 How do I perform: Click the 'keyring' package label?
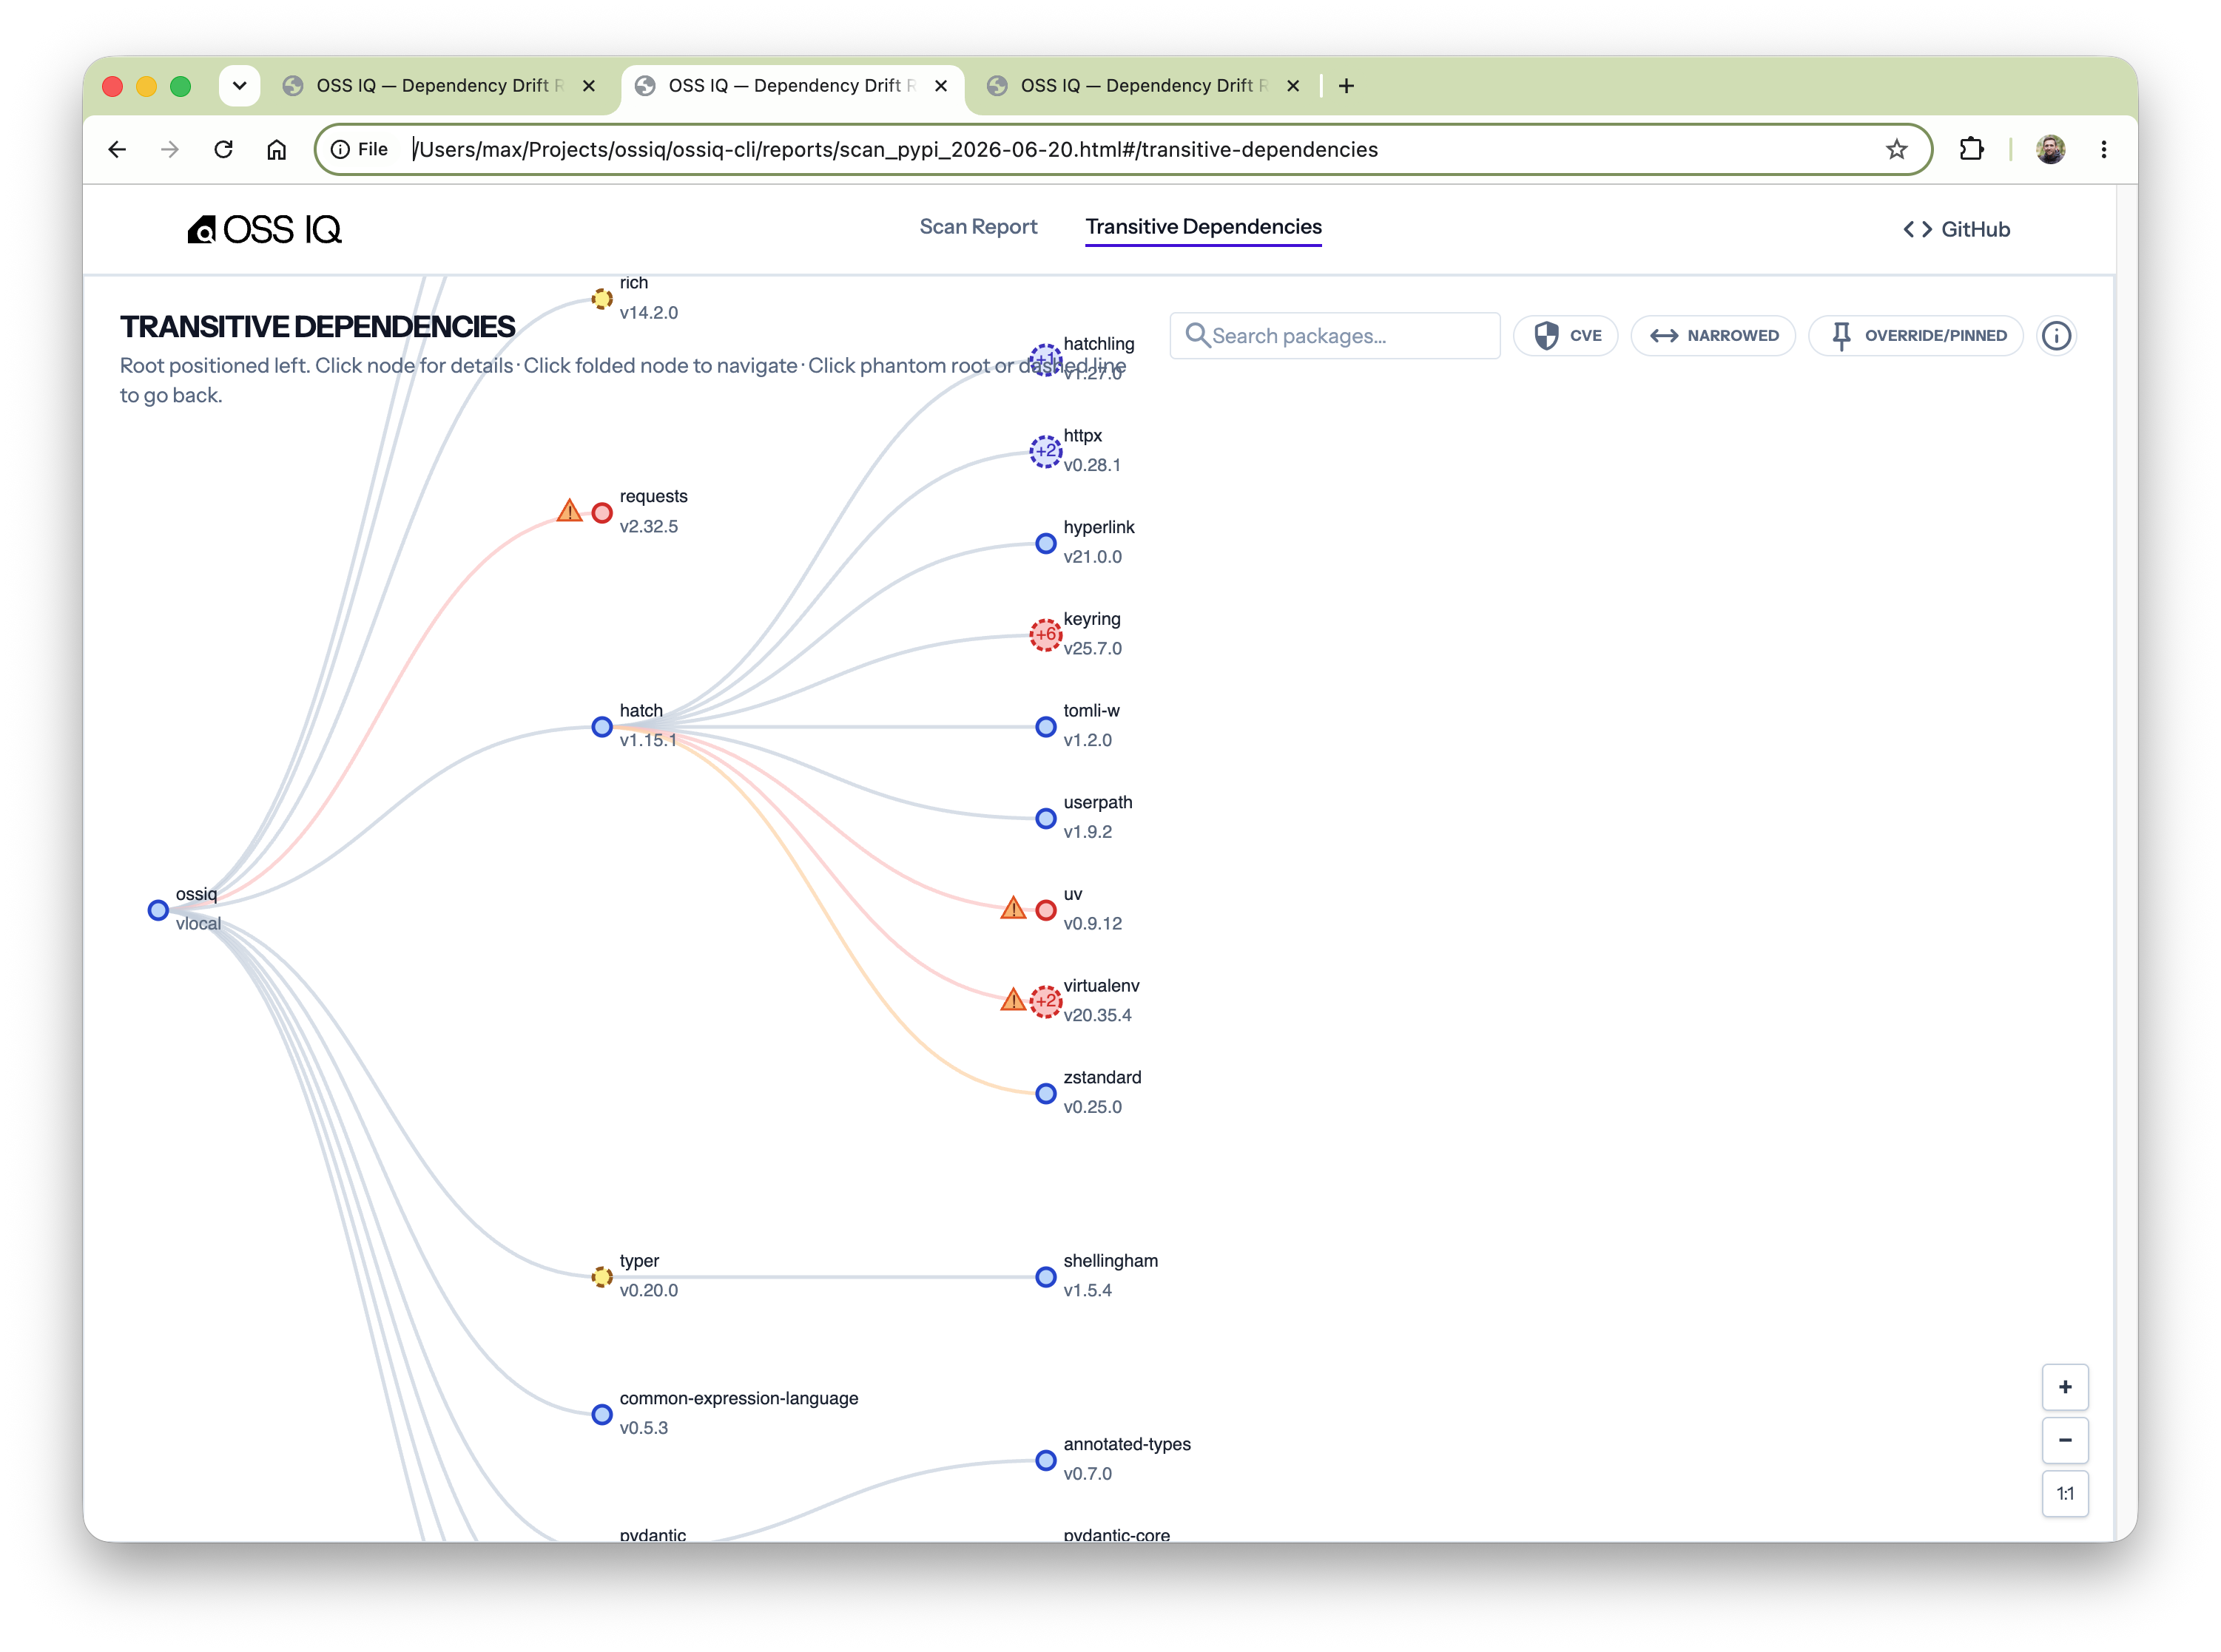click(x=1091, y=619)
